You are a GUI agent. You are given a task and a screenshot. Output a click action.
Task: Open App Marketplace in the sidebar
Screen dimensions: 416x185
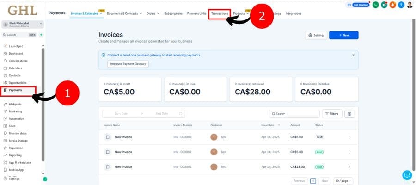pyautogui.click(x=19, y=162)
